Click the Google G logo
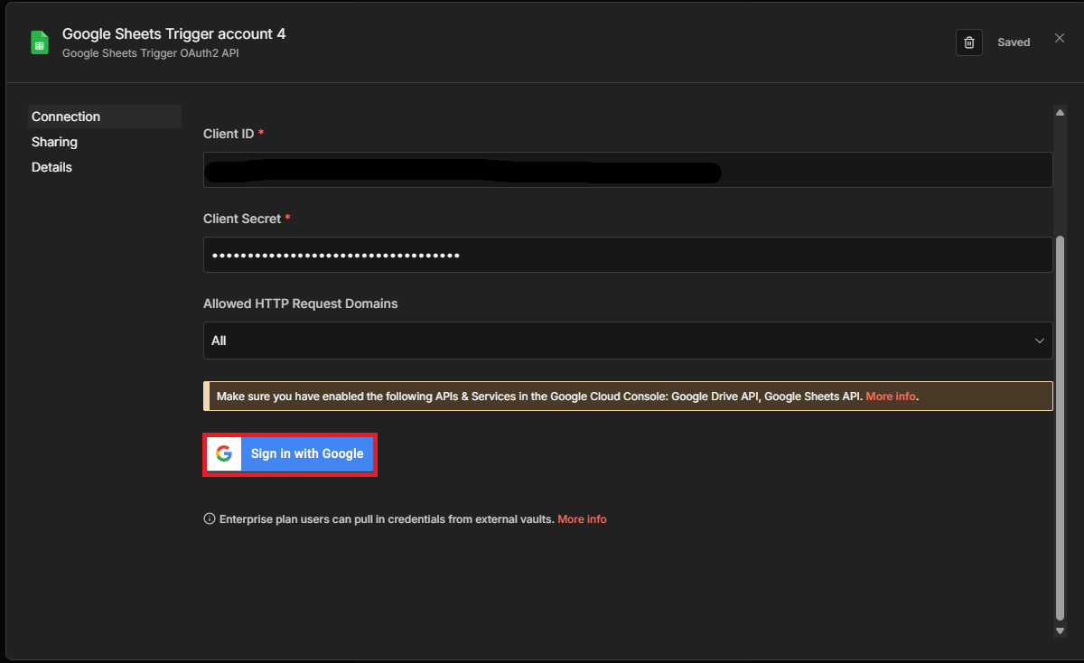The height and width of the screenshot is (663, 1084). point(224,453)
